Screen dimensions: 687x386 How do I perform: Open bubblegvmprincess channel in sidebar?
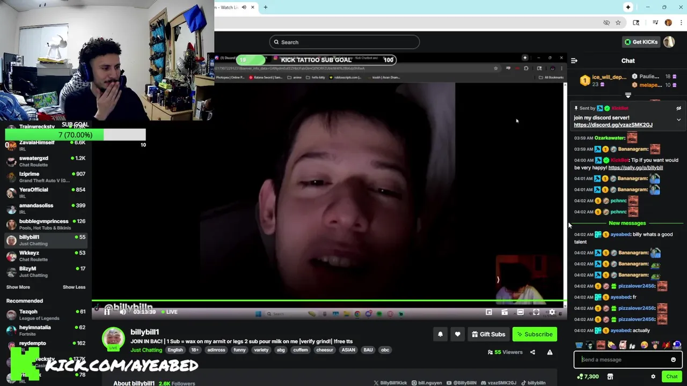click(x=46, y=224)
